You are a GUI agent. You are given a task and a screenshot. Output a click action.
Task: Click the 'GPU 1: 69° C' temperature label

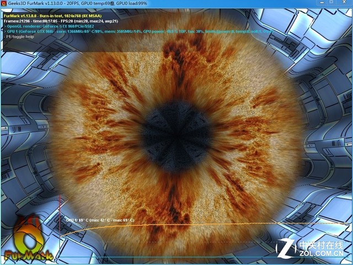click(x=100, y=220)
